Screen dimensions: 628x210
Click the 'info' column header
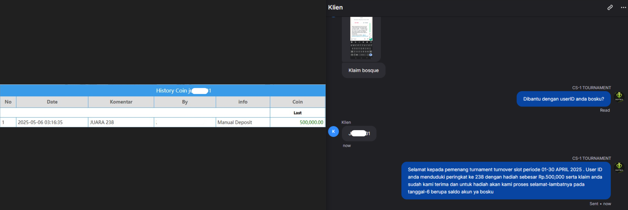pos(243,102)
